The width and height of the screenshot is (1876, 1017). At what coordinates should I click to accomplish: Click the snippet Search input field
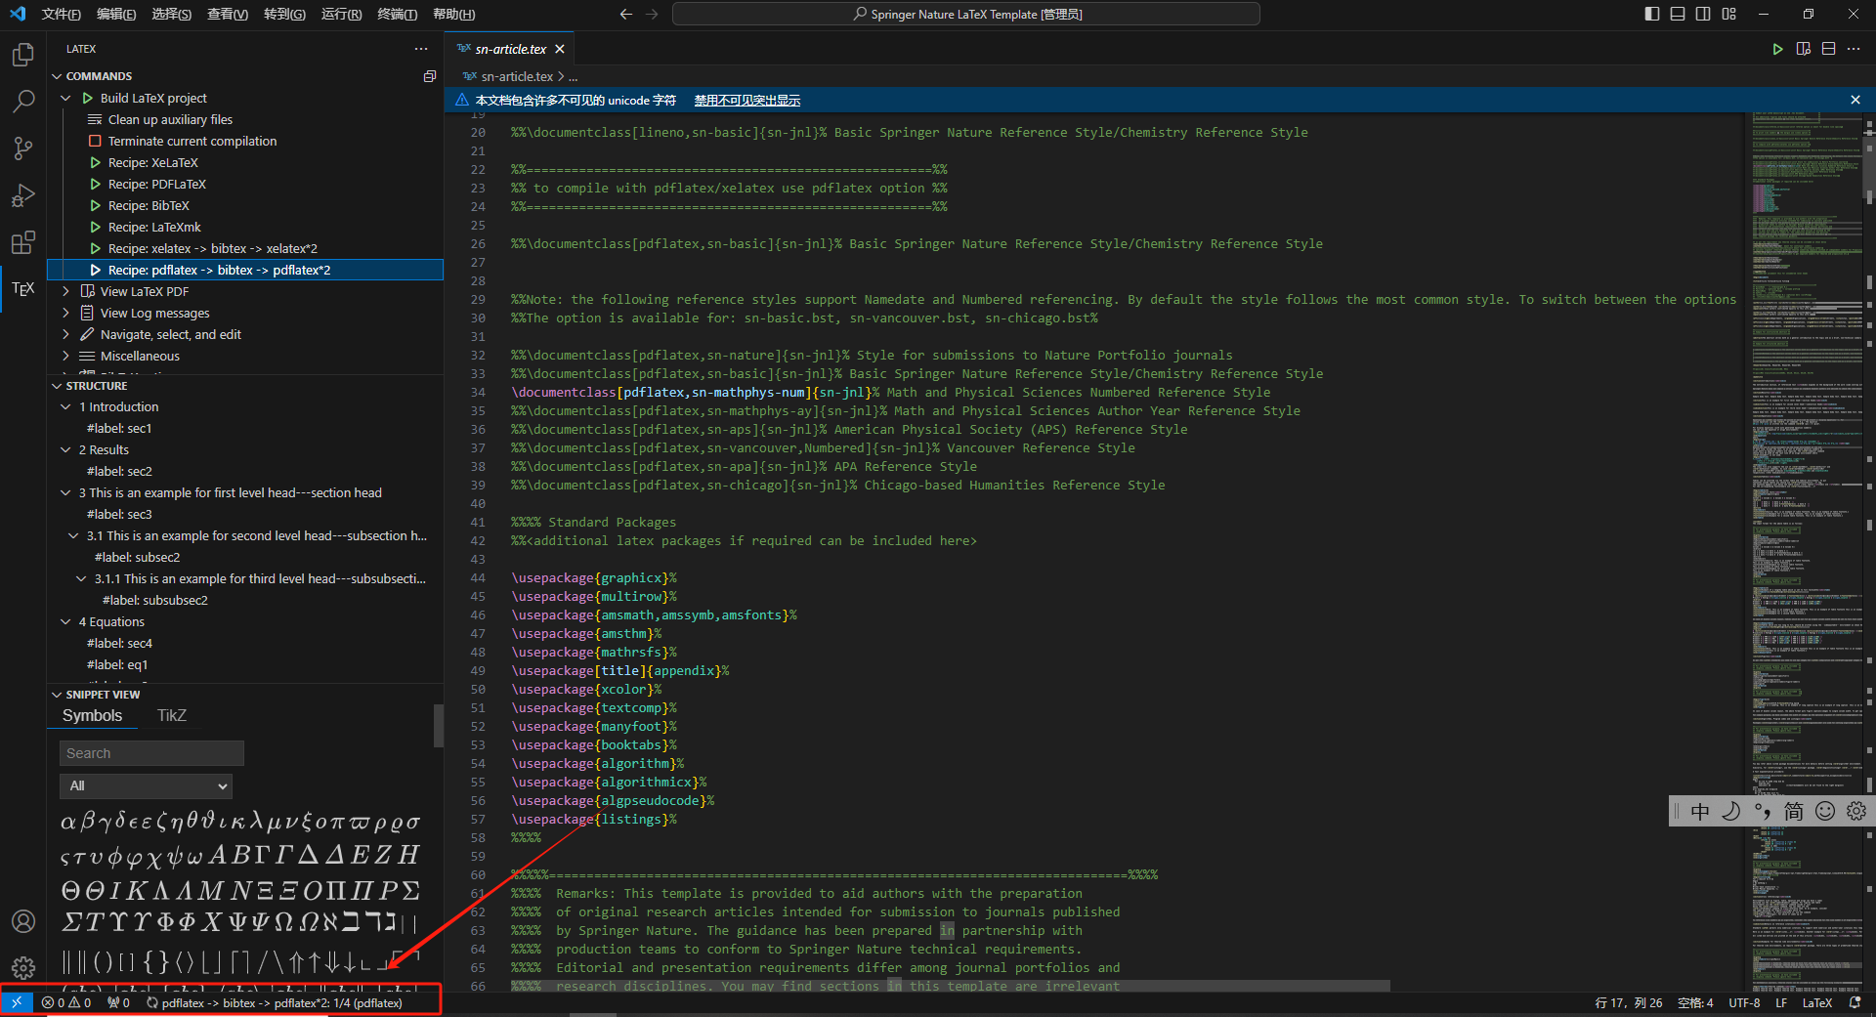(150, 752)
